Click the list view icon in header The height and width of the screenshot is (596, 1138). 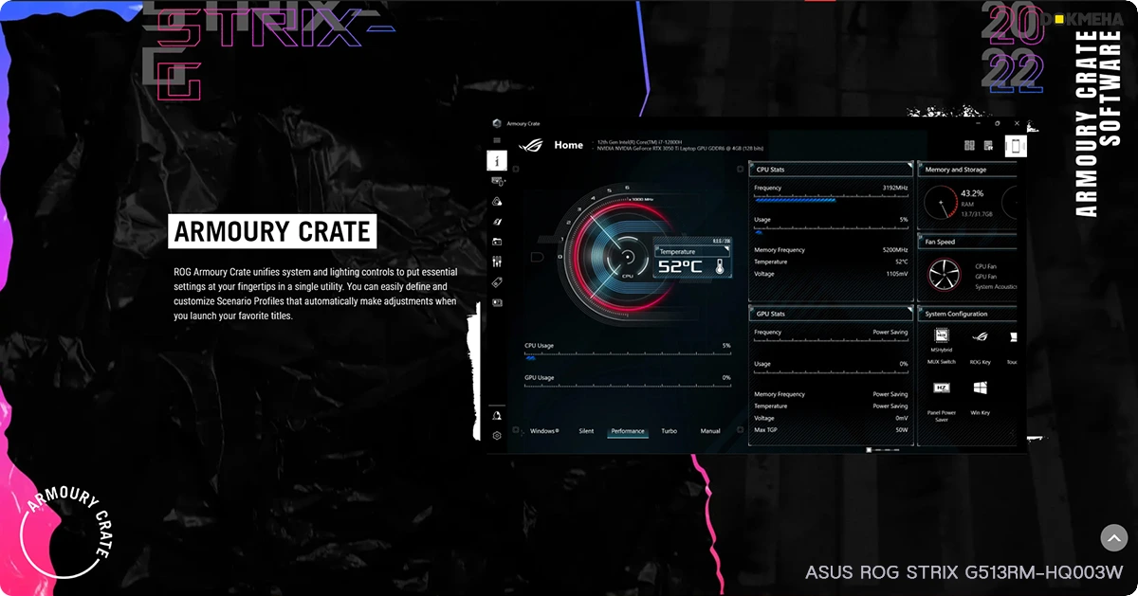[989, 146]
